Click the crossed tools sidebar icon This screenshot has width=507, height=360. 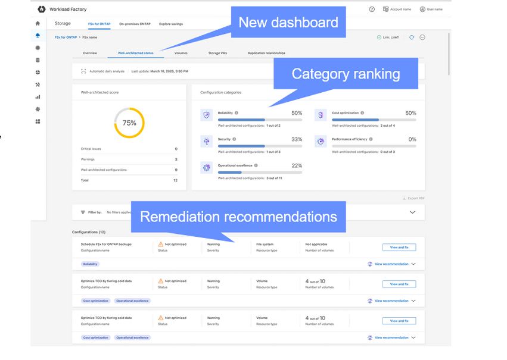coord(38,84)
